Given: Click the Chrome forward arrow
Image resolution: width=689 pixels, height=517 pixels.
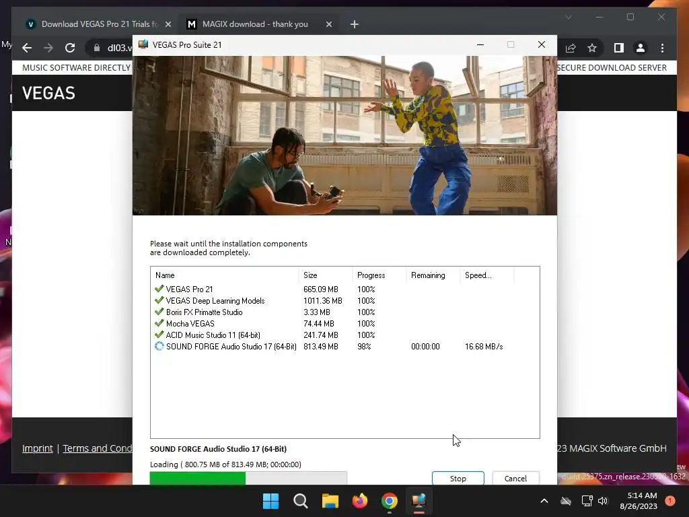Looking at the screenshot, I should coord(48,48).
